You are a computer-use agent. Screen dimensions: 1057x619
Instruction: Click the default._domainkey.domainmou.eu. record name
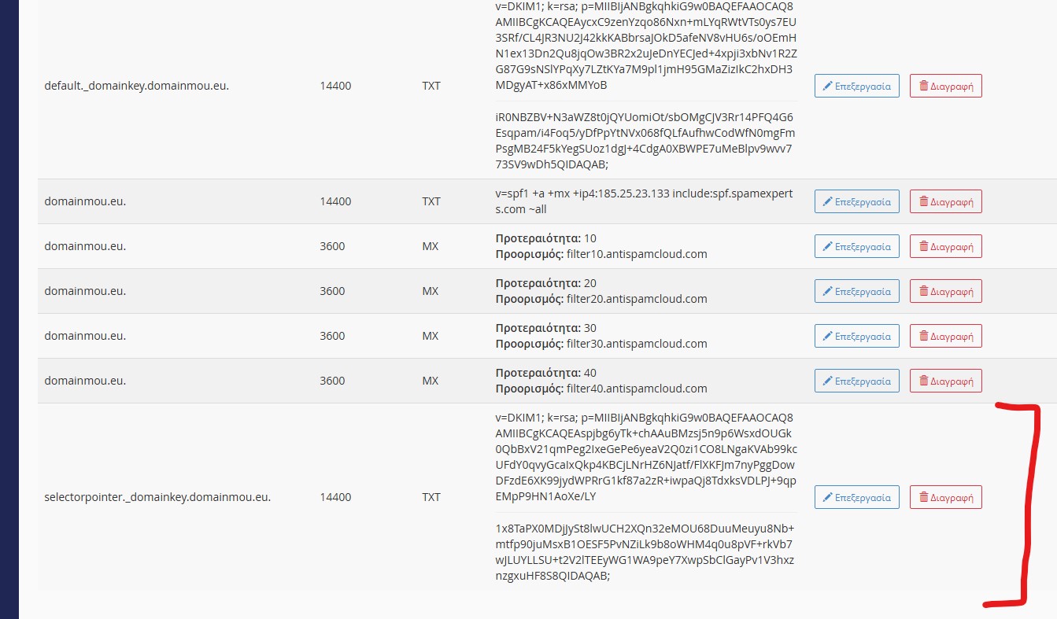pos(136,86)
